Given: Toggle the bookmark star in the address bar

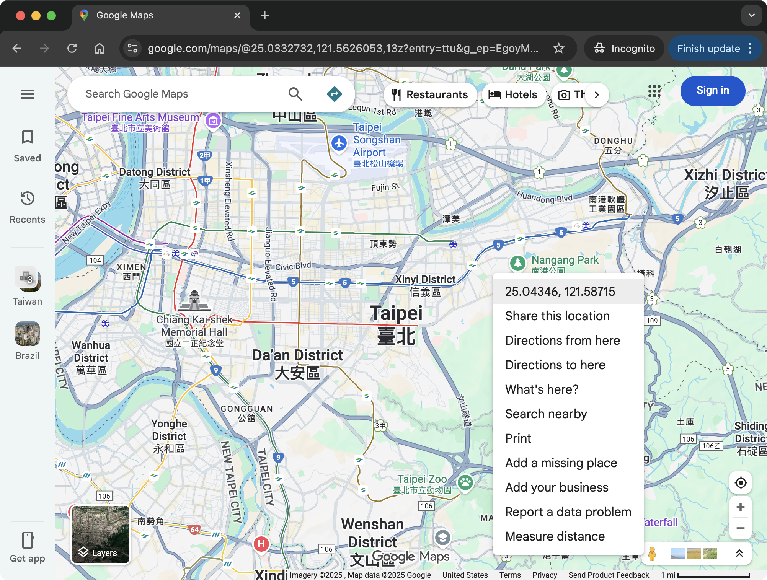Looking at the screenshot, I should tap(559, 48).
